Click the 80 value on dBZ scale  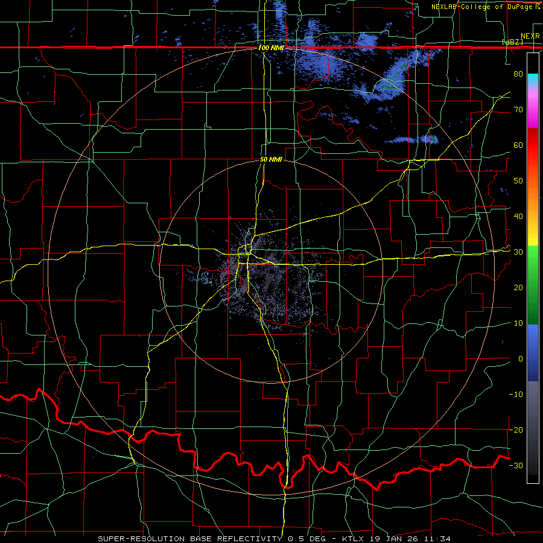(x=518, y=74)
